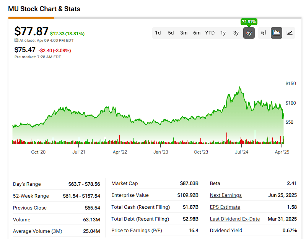Select the 5d time range
The height and width of the screenshot is (239, 306).
[171, 33]
